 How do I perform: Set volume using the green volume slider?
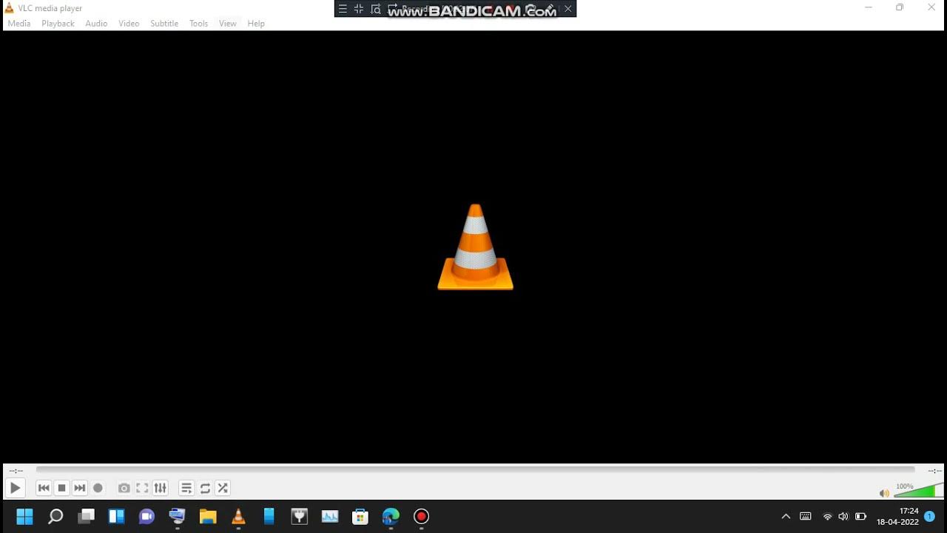[x=918, y=489]
